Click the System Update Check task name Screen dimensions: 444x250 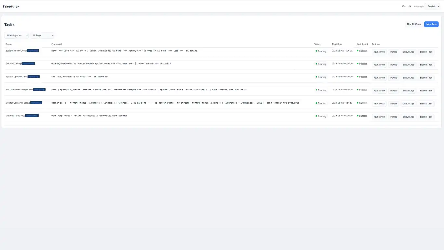pos(17,77)
